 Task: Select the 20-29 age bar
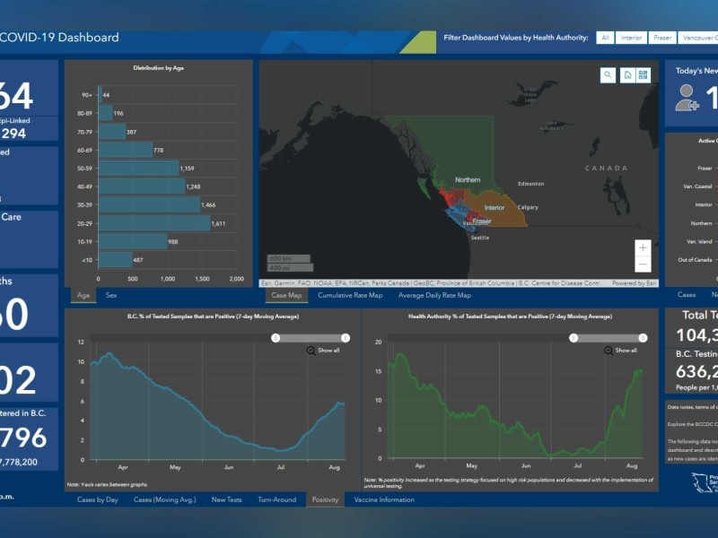click(153, 222)
